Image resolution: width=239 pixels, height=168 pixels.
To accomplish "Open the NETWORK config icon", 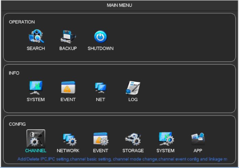I will click(x=68, y=139).
